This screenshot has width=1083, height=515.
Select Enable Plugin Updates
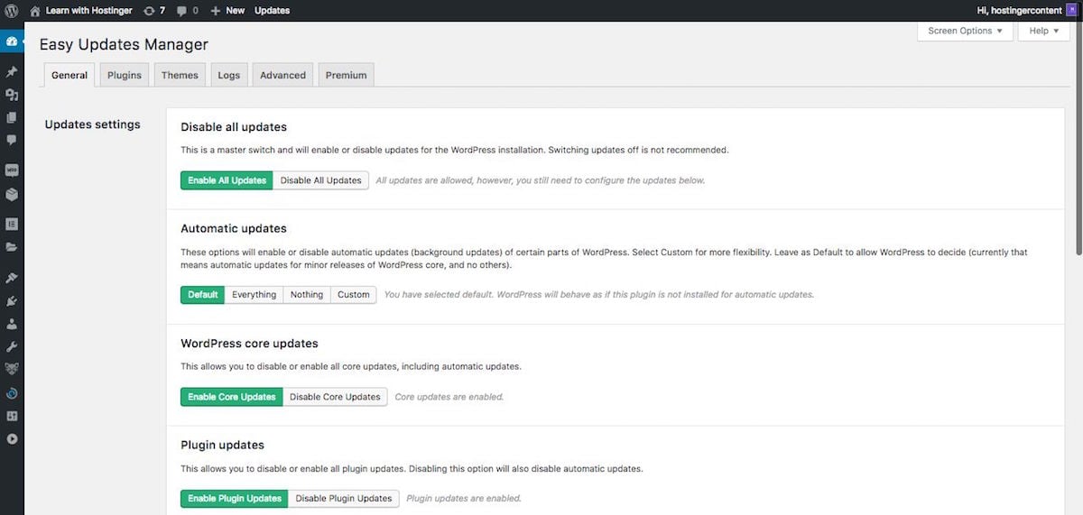[x=235, y=499]
